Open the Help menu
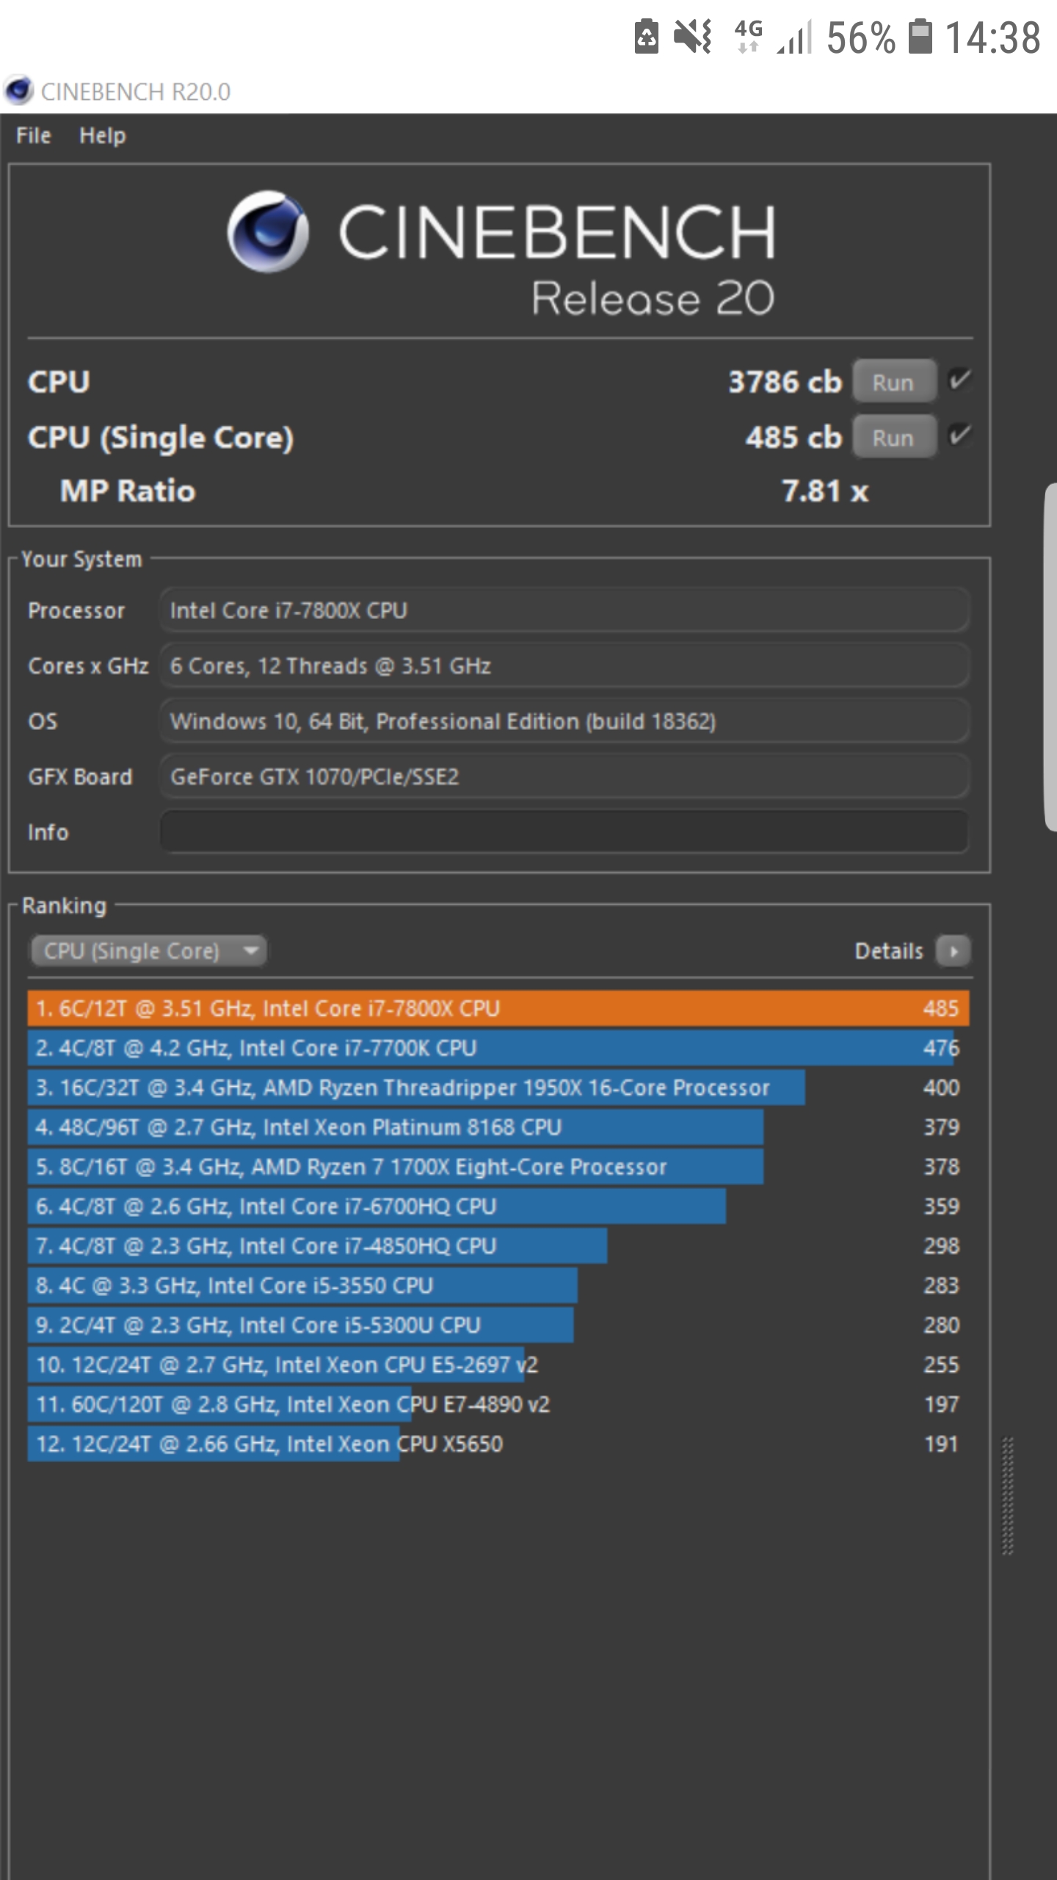1057x1880 pixels. click(101, 135)
